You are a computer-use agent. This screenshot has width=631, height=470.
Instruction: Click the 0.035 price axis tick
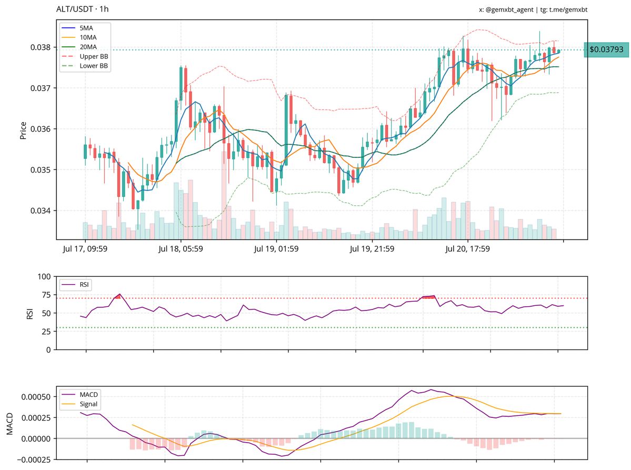tap(41, 170)
